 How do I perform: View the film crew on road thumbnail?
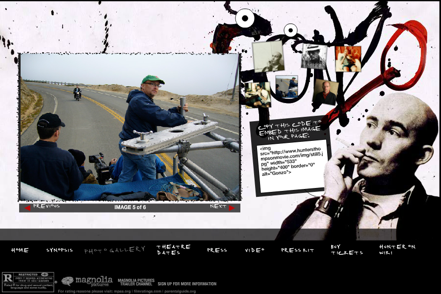pos(286,87)
